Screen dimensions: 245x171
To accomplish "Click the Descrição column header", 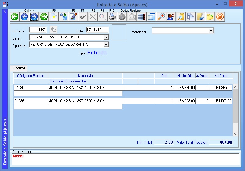I will pyautogui.click(x=85, y=76).
